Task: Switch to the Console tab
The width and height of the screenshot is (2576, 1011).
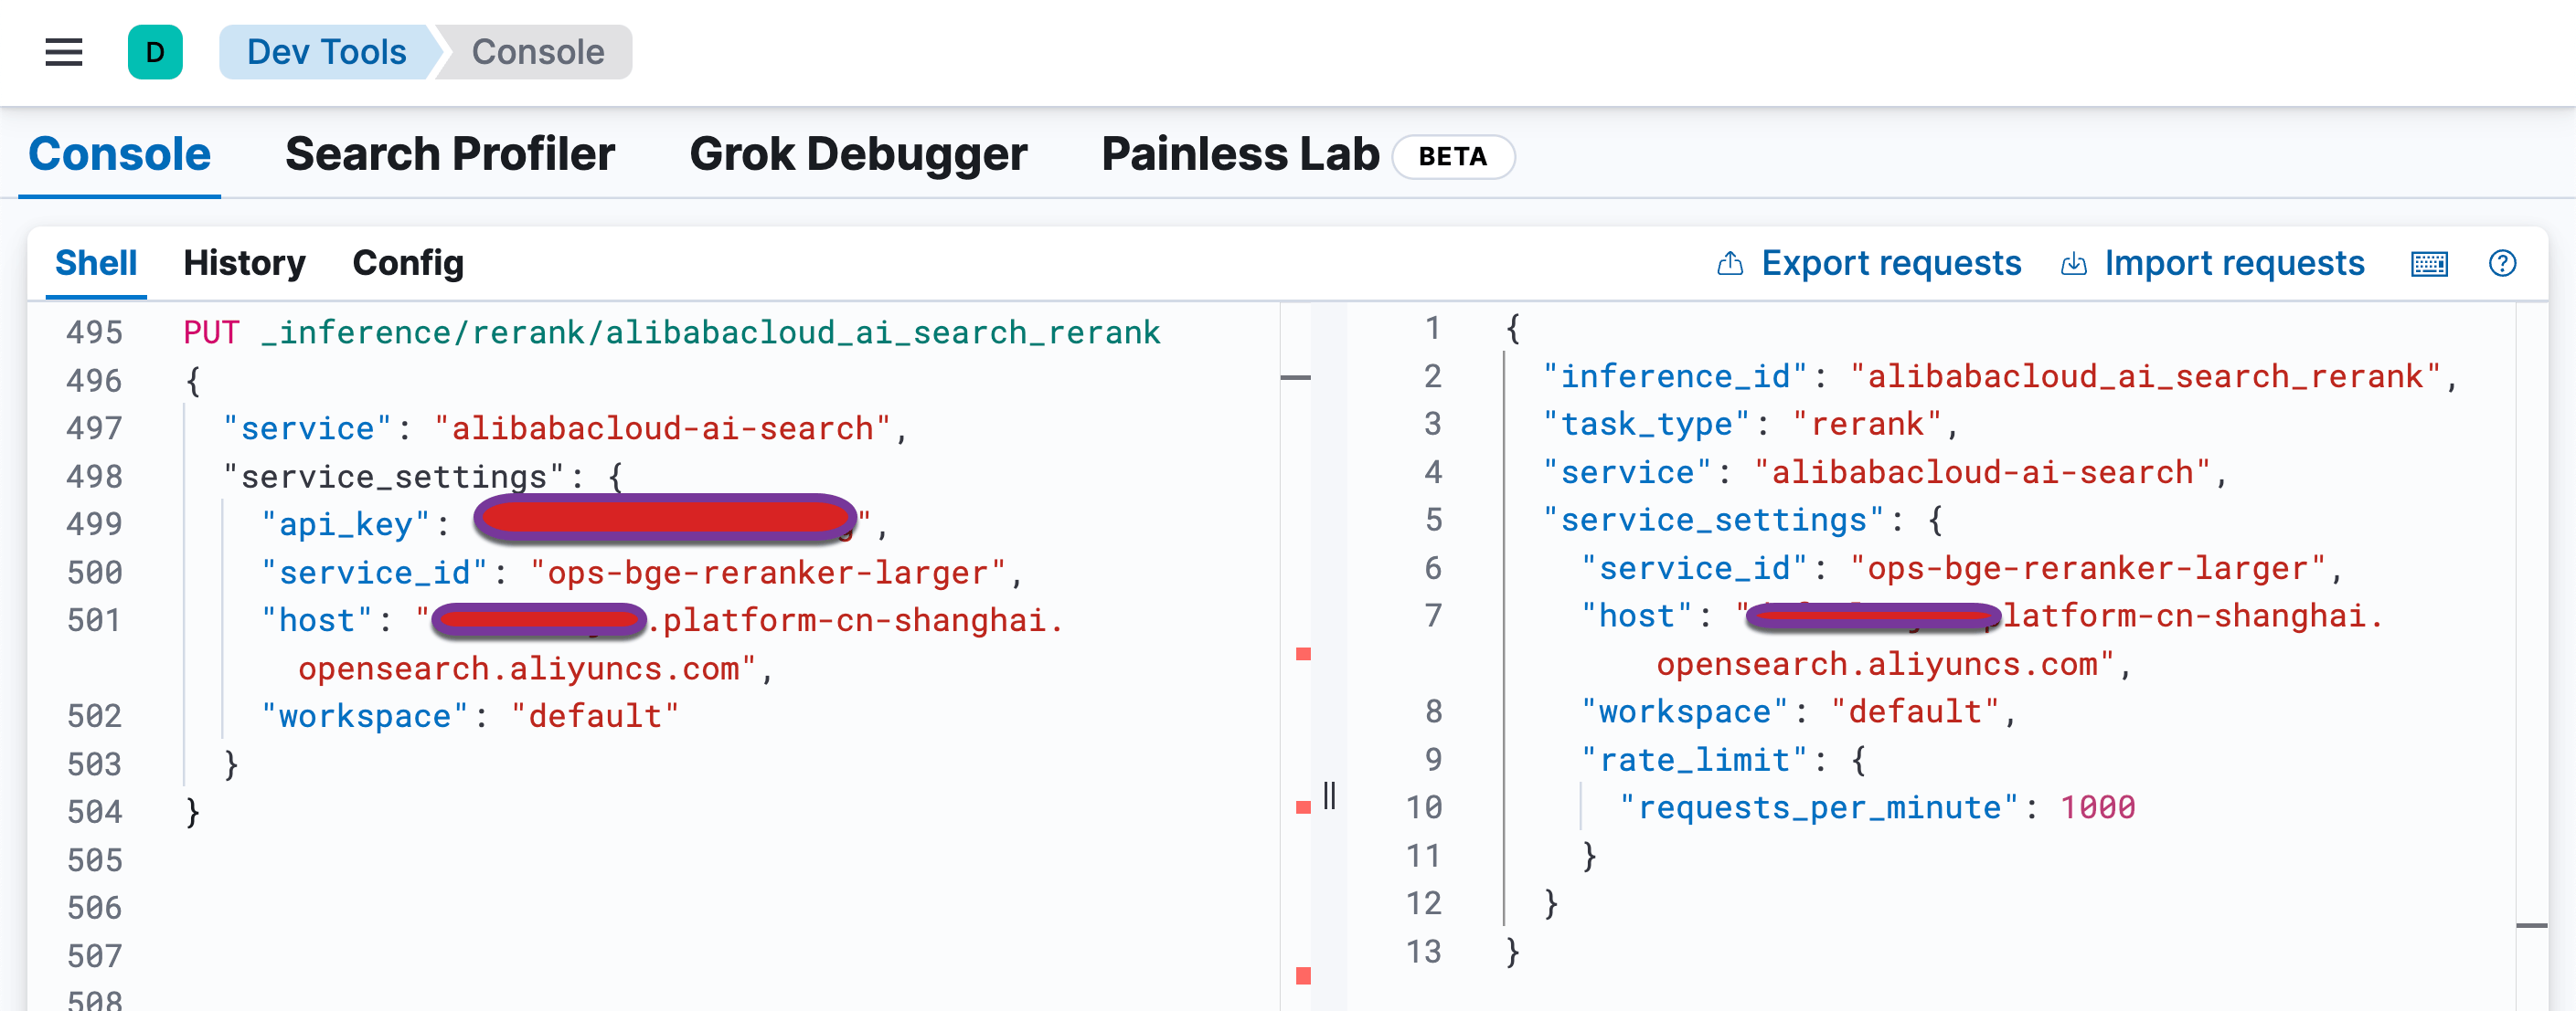Action: point(119,153)
